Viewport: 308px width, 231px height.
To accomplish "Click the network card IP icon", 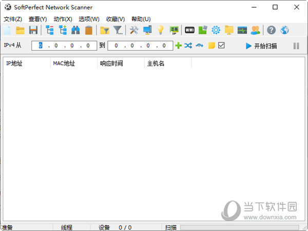I will click(174, 30).
